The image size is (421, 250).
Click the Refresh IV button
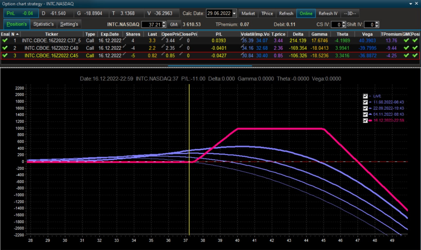tap(328, 13)
